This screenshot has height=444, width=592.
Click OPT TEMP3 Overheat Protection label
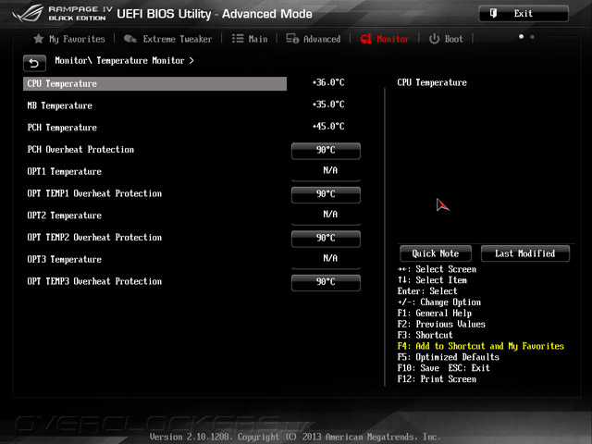pos(94,281)
